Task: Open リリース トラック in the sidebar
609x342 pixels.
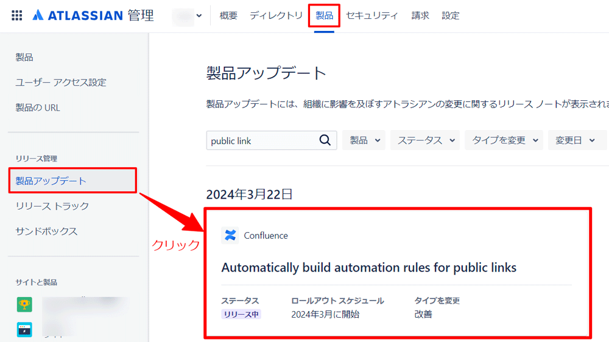Action: click(52, 206)
